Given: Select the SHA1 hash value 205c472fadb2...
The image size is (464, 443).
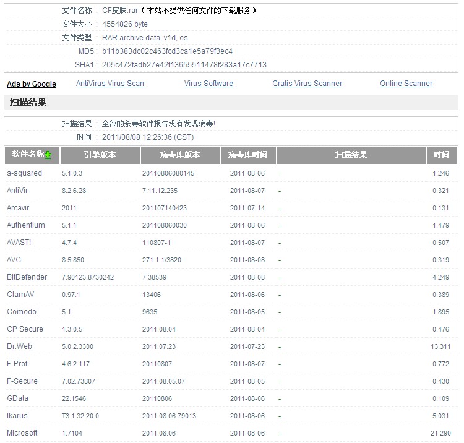Looking at the screenshot, I should click(184, 65).
